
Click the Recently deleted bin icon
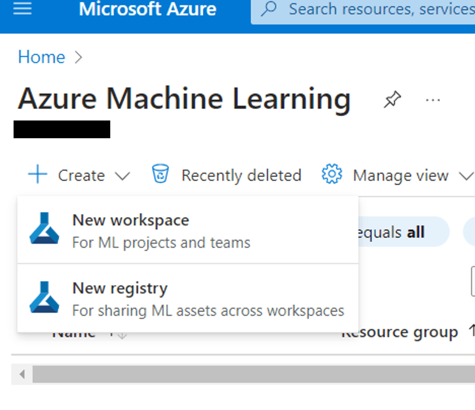(160, 174)
